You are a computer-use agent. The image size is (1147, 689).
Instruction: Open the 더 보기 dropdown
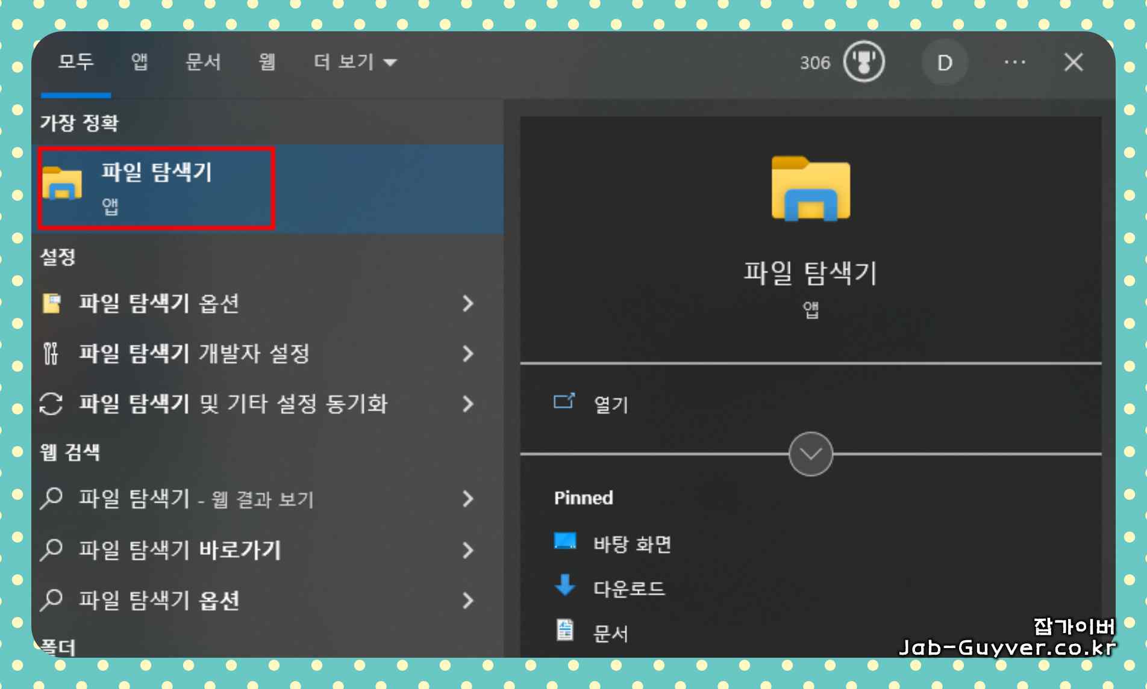coord(355,61)
